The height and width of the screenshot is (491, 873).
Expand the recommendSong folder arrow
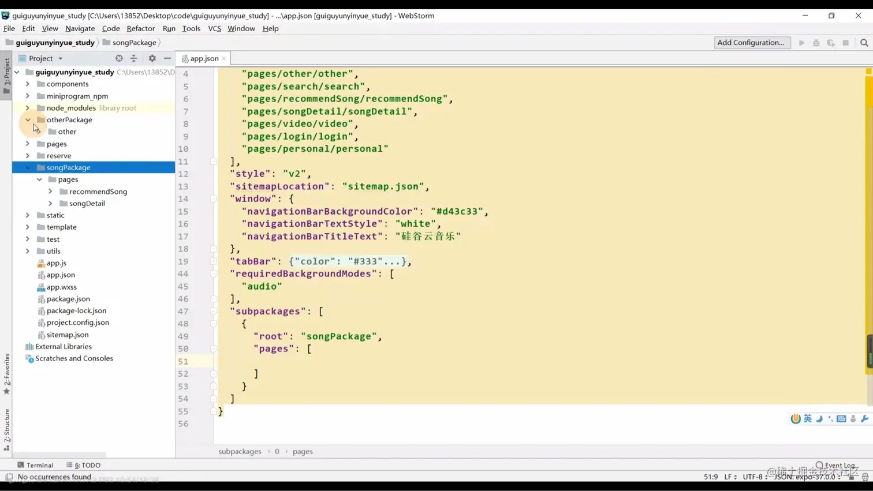(x=50, y=192)
